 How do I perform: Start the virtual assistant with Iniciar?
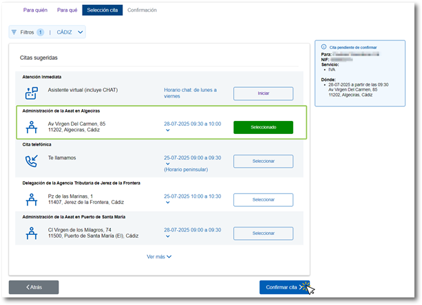click(x=263, y=93)
